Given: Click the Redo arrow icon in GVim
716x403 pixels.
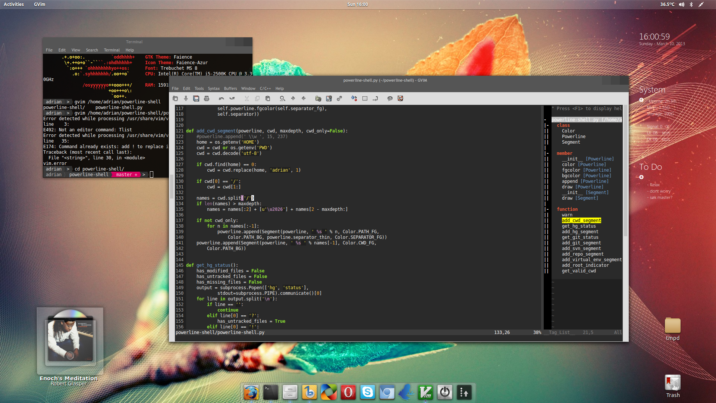Looking at the screenshot, I should click(x=232, y=99).
